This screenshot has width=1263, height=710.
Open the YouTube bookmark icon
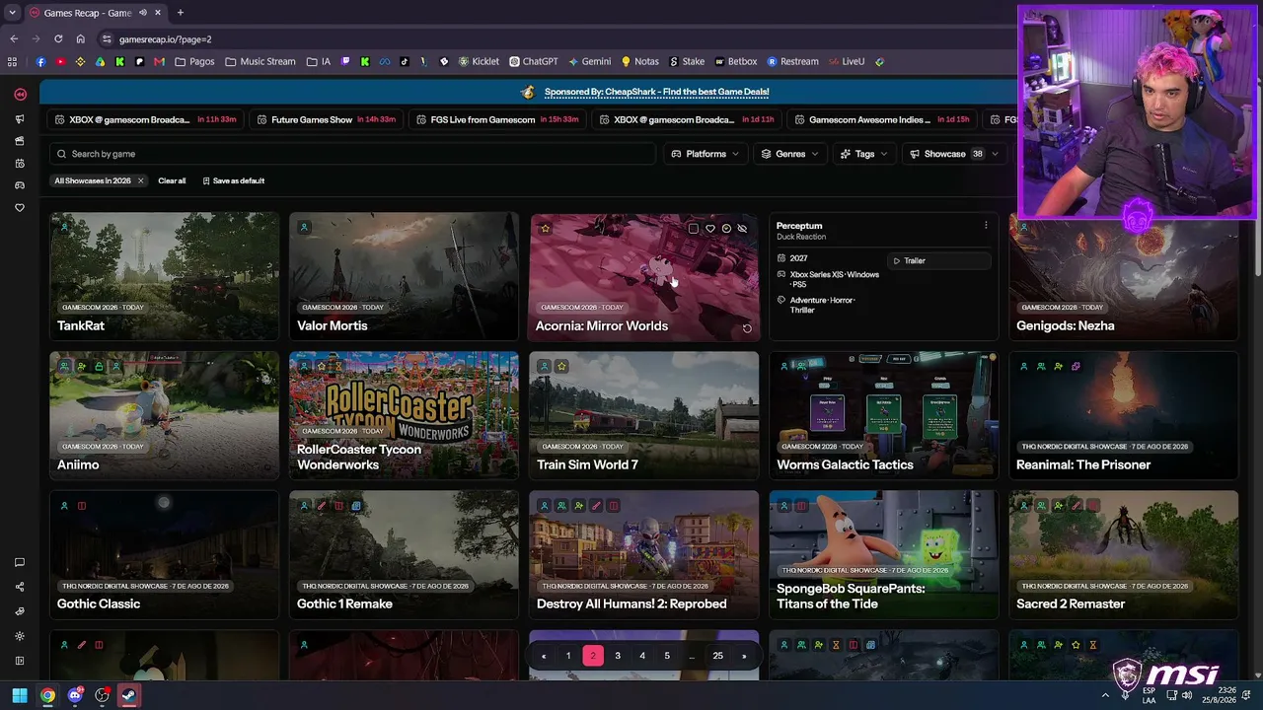coord(60,61)
